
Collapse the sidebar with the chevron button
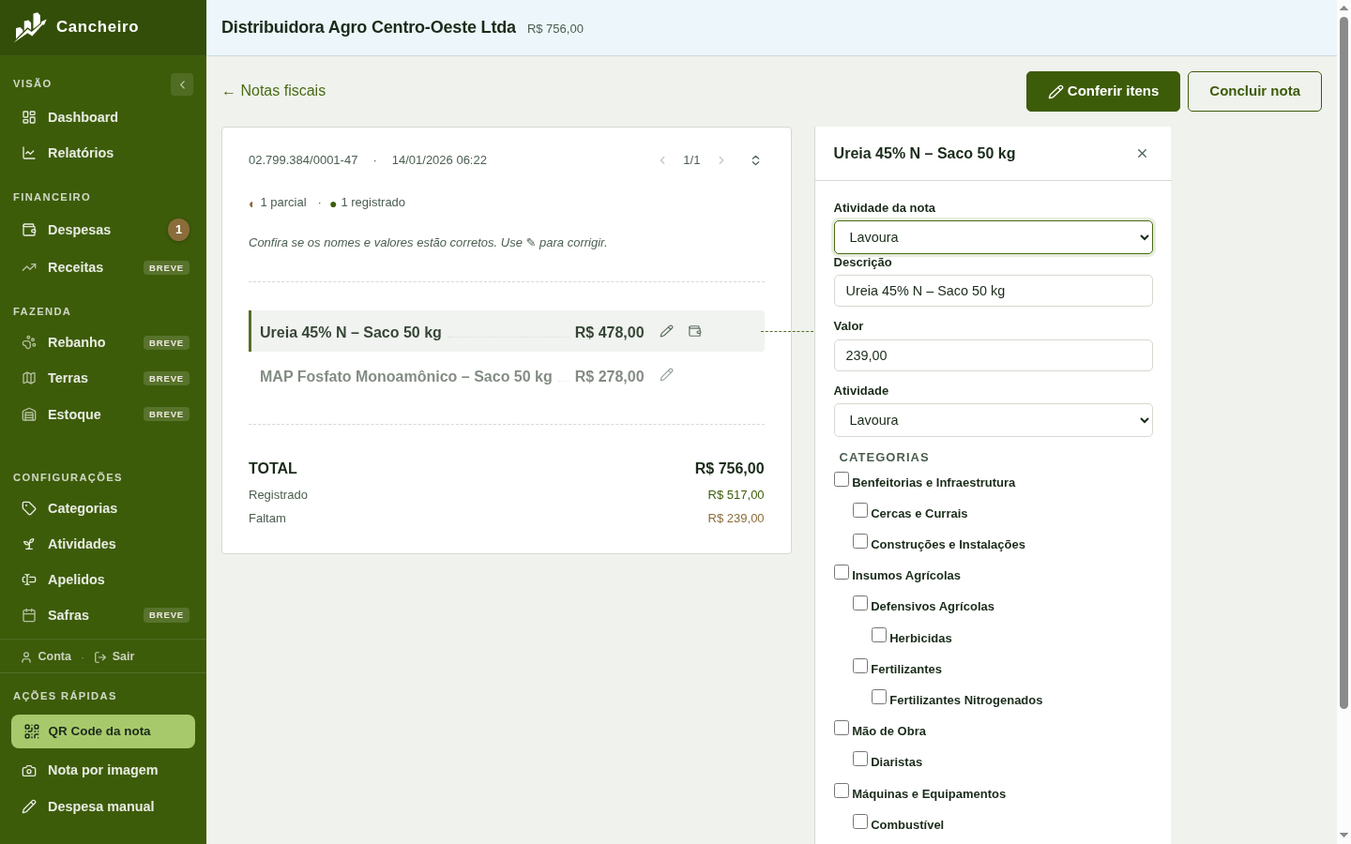pos(182,84)
